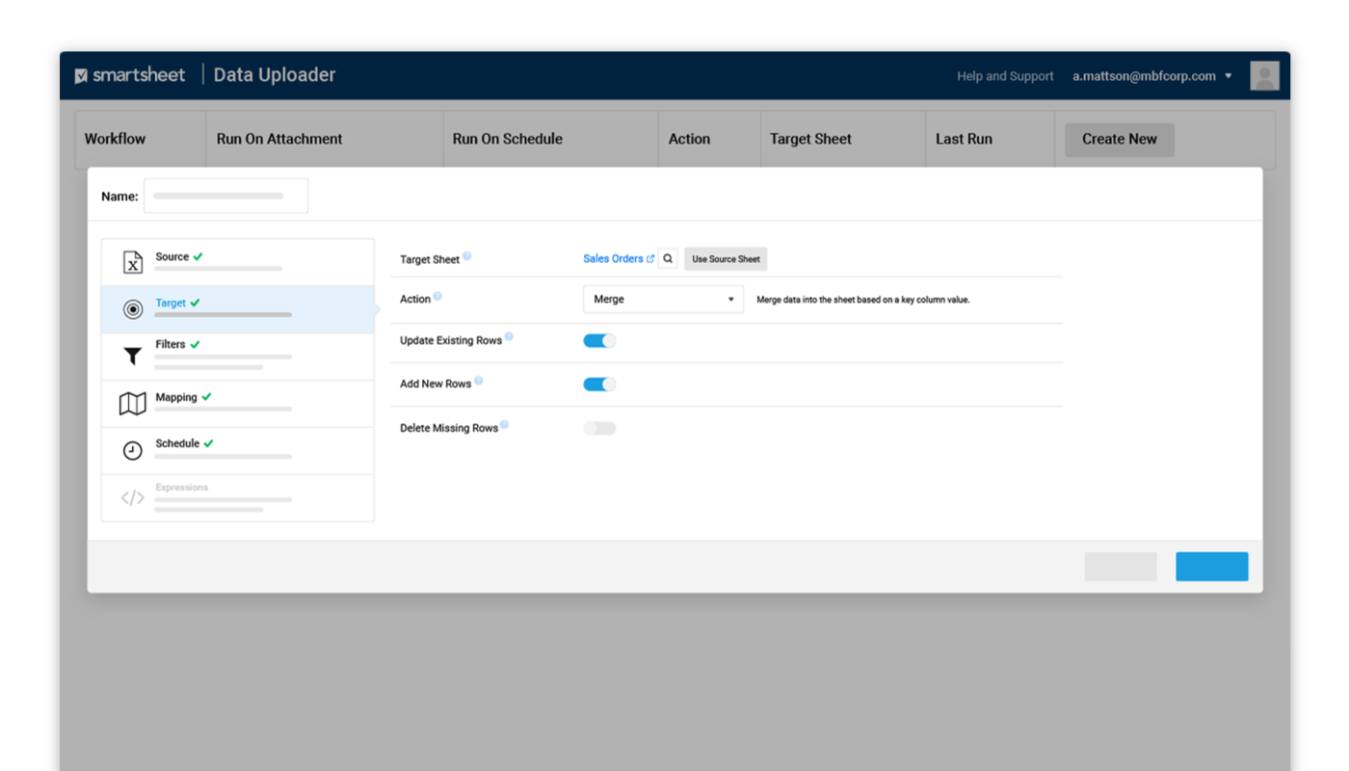
Task: Enable the Delete Missing Rows toggle
Action: [599, 428]
